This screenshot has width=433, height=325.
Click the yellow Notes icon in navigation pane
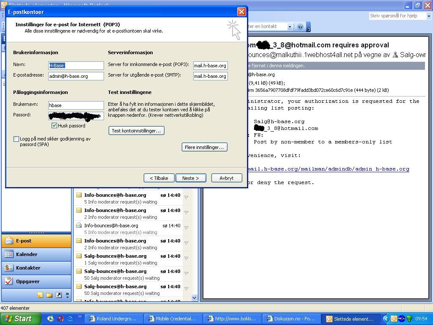click(x=40, y=295)
